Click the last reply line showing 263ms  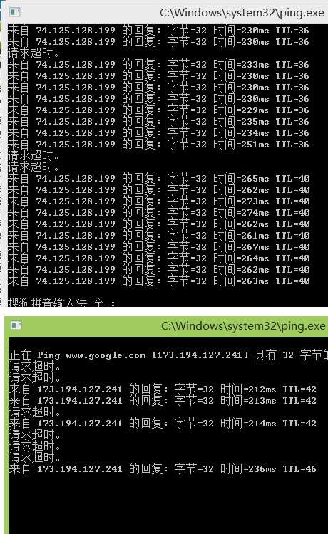[x=158, y=281]
